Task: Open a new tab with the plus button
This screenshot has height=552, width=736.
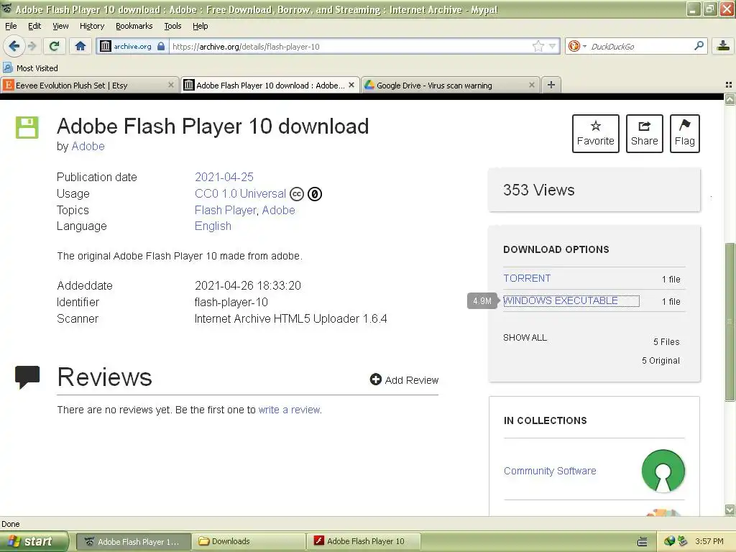Action: [x=551, y=85]
